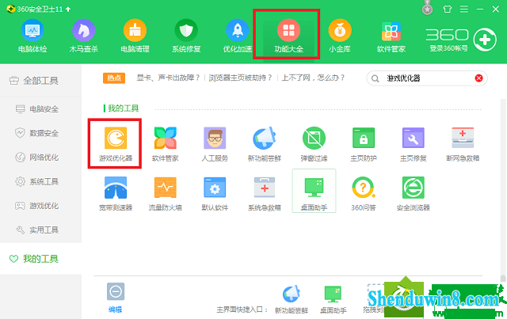Open the 360问答 tool
This screenshot has height=319, width=507.
[x=364, y=193]
